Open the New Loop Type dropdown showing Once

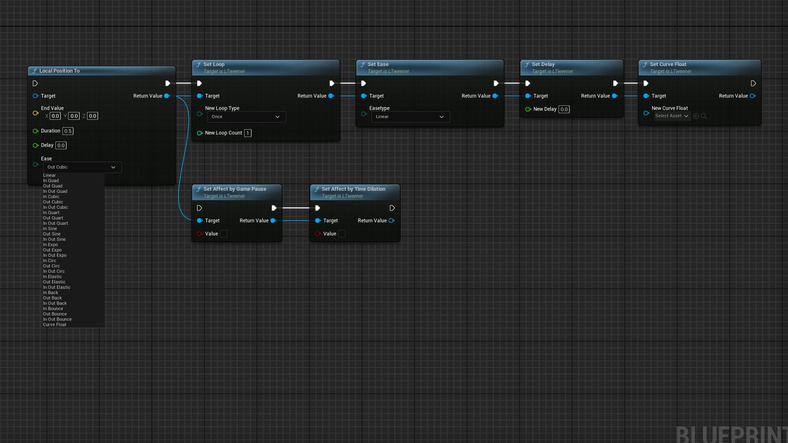[x=246, y=117]
